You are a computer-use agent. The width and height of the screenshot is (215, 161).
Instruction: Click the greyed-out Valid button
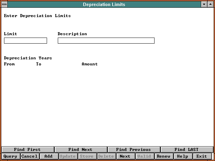[144, 156]
